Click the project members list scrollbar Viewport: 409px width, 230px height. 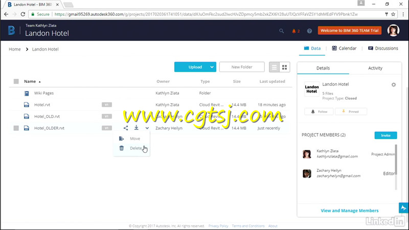[x=396, y=159]
